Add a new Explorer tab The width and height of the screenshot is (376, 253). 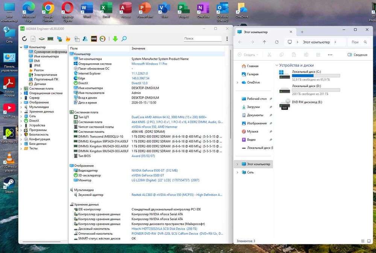[x=302, y=32]
